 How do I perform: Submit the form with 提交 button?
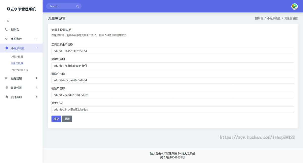click(x=56, y=119)
